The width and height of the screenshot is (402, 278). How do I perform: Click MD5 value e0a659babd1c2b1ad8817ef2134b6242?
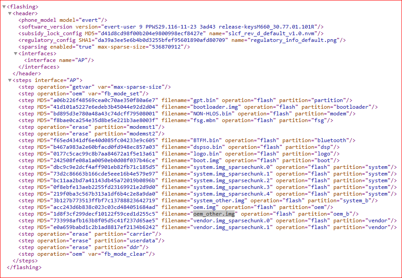point(104,227)
